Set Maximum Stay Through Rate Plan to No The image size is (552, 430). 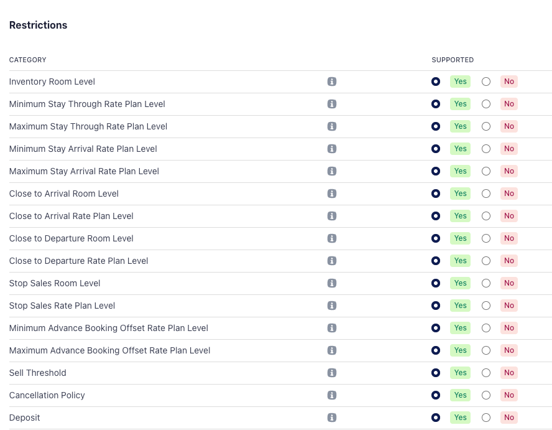click(x=486, y=126)
